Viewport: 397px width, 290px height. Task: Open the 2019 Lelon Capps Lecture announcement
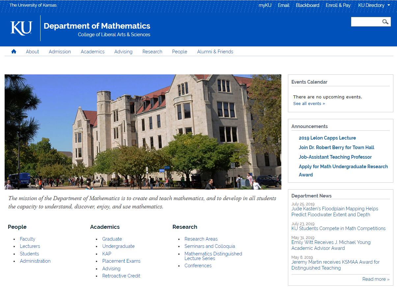[x=327, y=138]
